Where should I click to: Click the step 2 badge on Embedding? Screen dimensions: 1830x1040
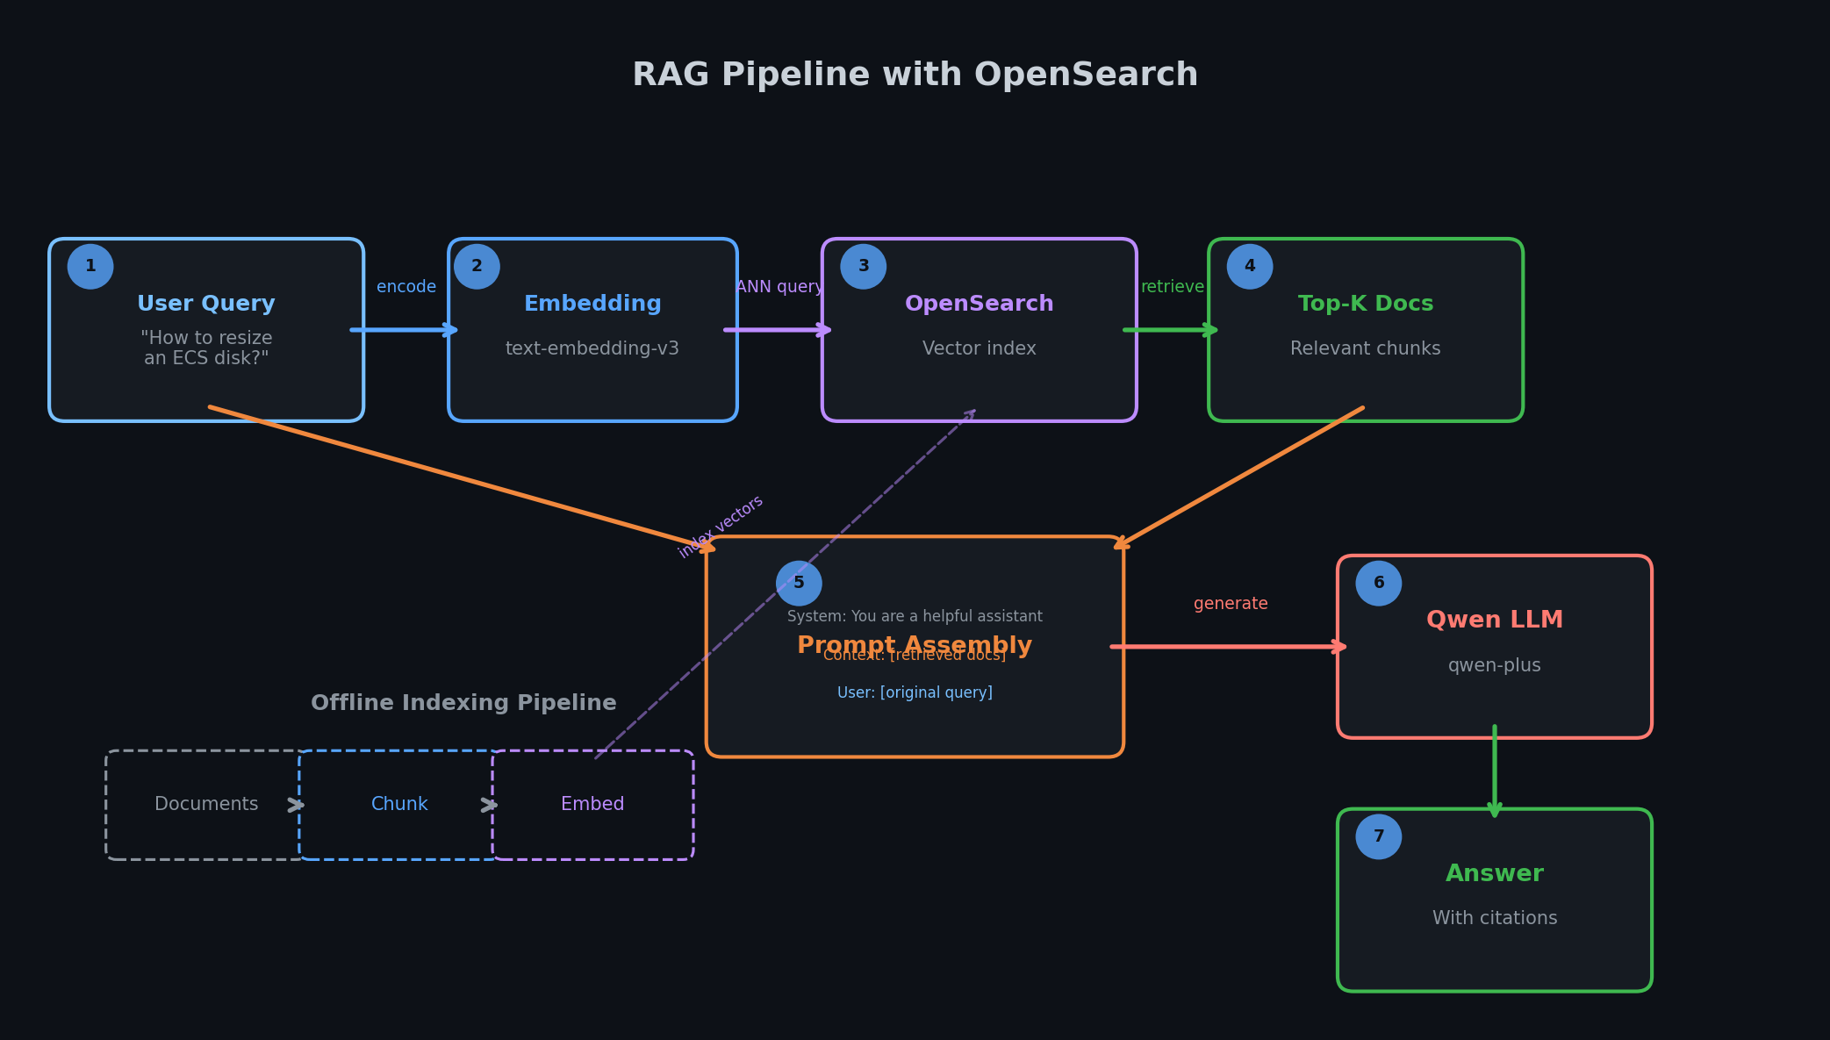[x=477, y=267]
